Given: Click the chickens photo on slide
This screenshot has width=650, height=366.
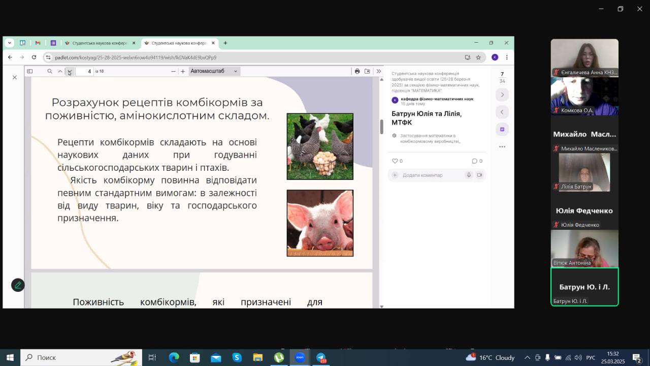Looking at the screenshot, I should (320, 146).
